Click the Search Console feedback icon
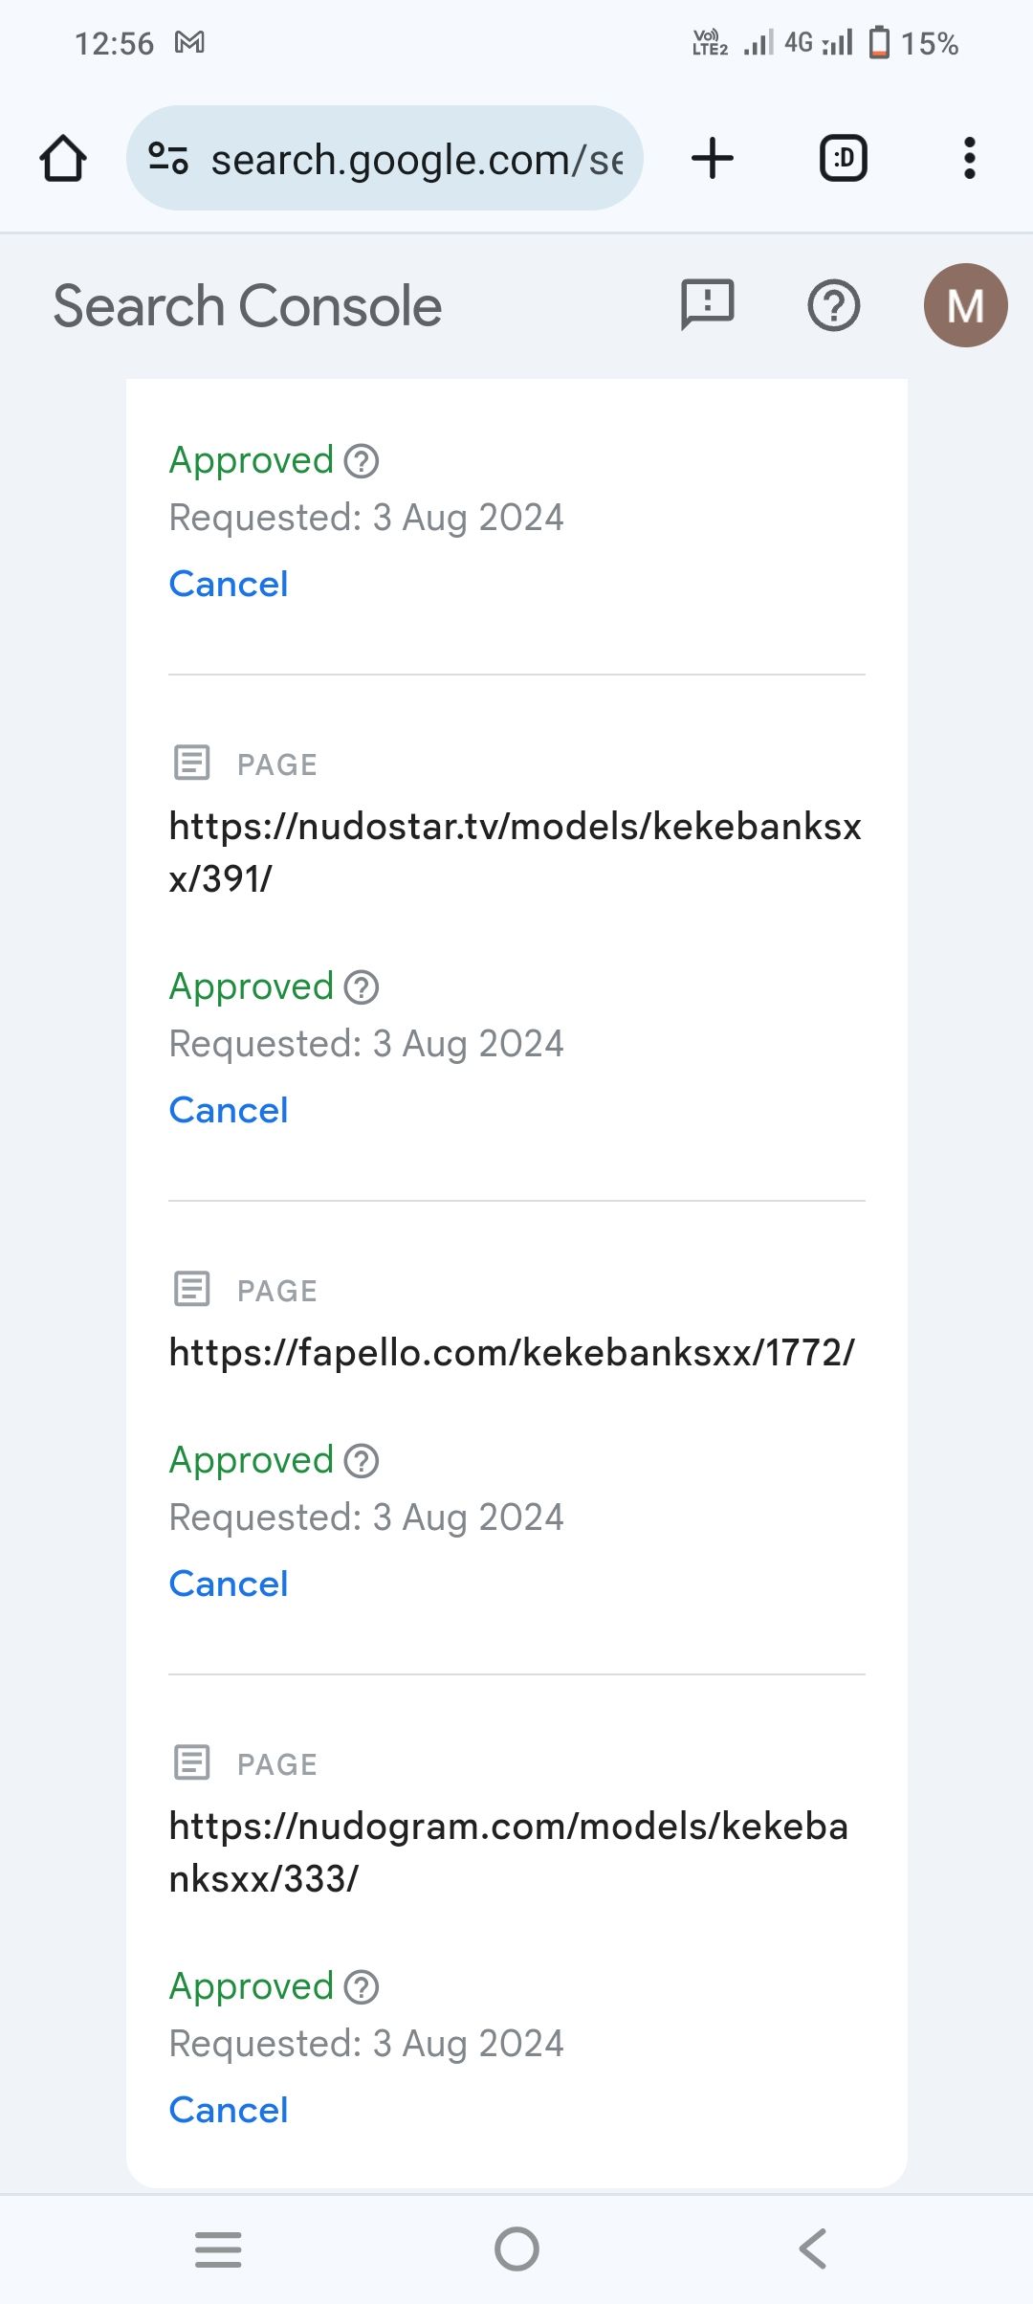 coord(708,305)
